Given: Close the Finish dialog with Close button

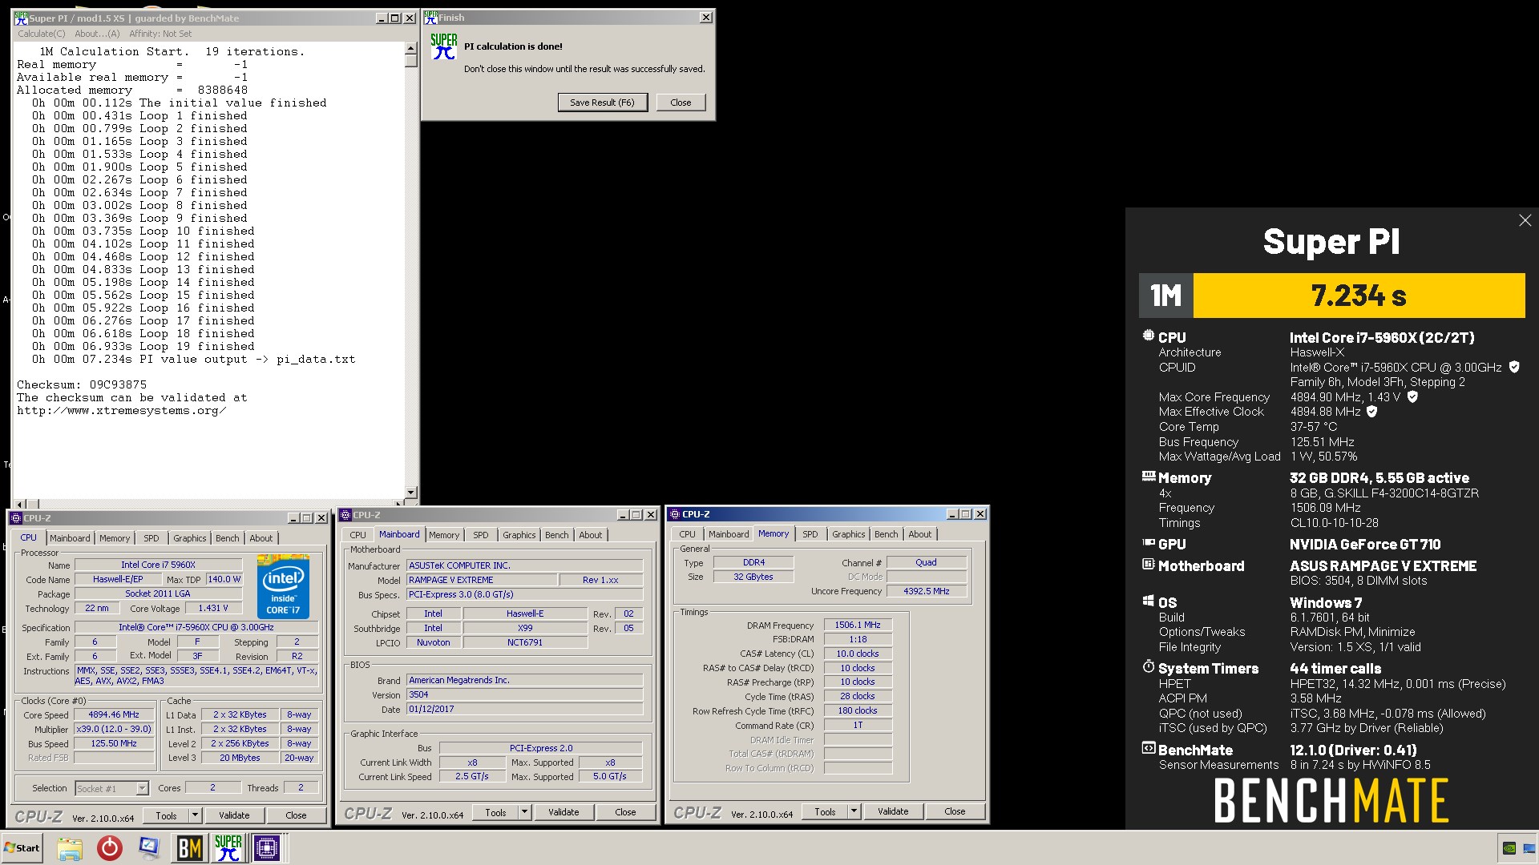Looking at the screenshot, I should 681,103.
